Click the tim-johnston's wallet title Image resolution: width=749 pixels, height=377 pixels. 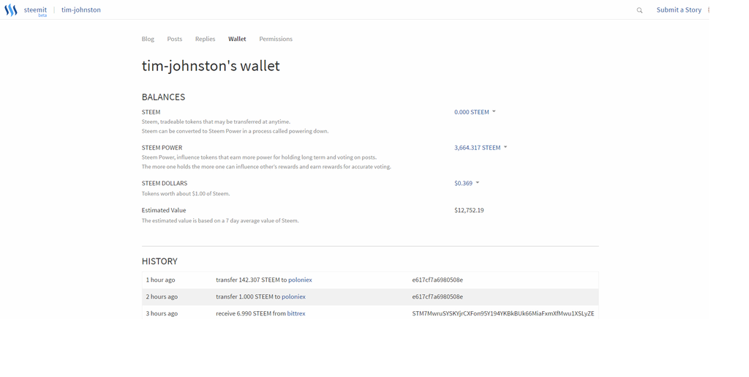pos(211,65)
